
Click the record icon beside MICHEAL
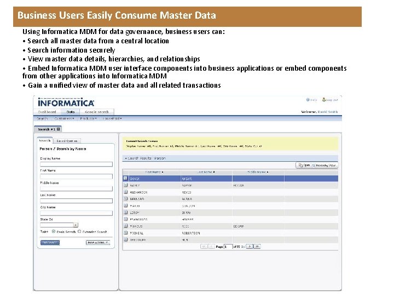pos(126,233)
